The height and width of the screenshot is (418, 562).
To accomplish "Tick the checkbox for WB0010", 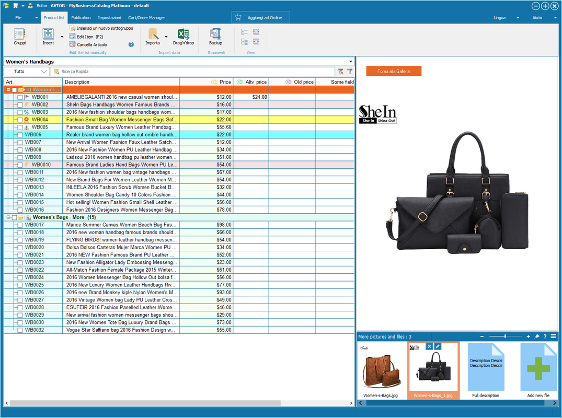I will (x=20, y=165).
